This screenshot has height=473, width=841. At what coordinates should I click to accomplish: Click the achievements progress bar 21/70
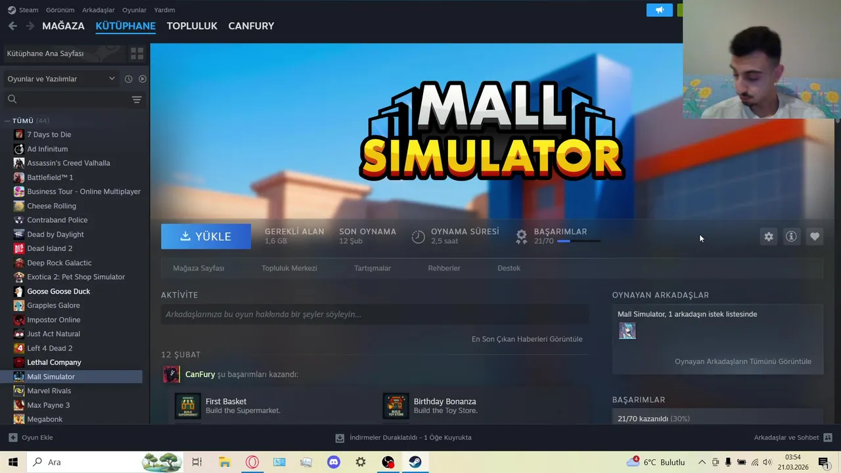[x=579, y=241]
